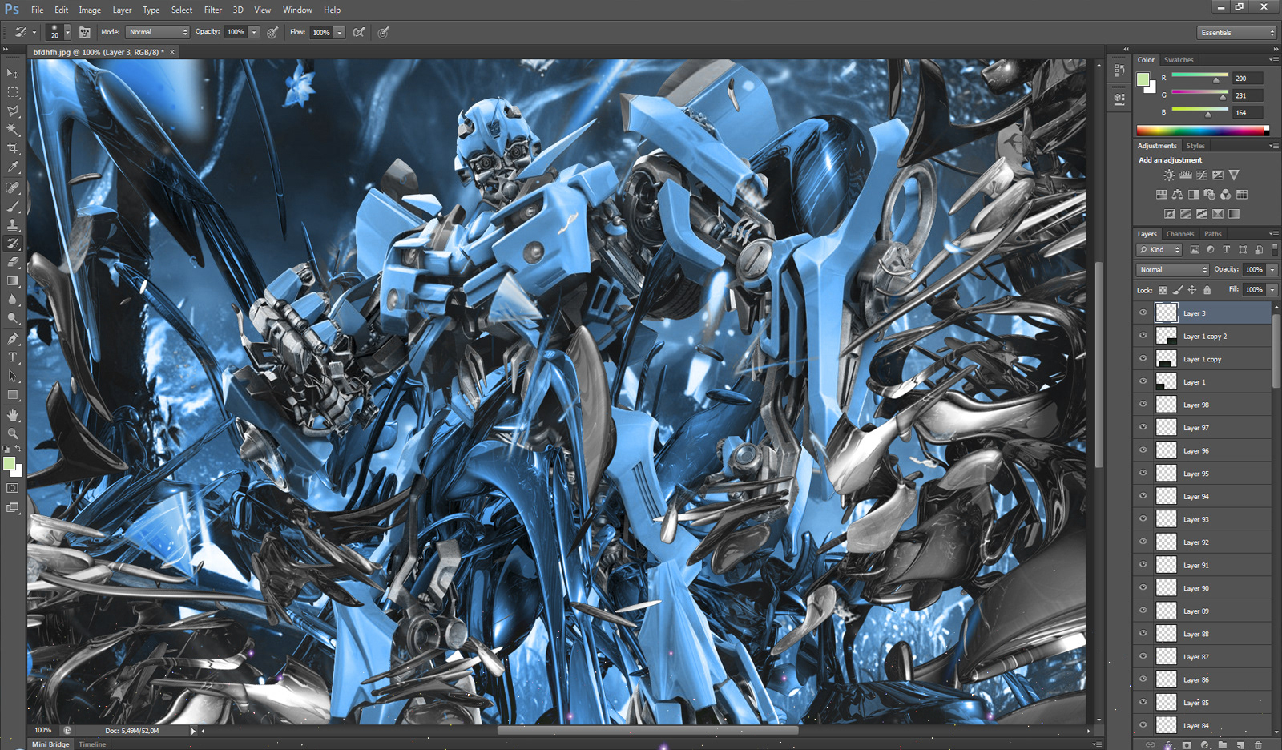
Task: Open the Image menu
Action: coord(90,10)
